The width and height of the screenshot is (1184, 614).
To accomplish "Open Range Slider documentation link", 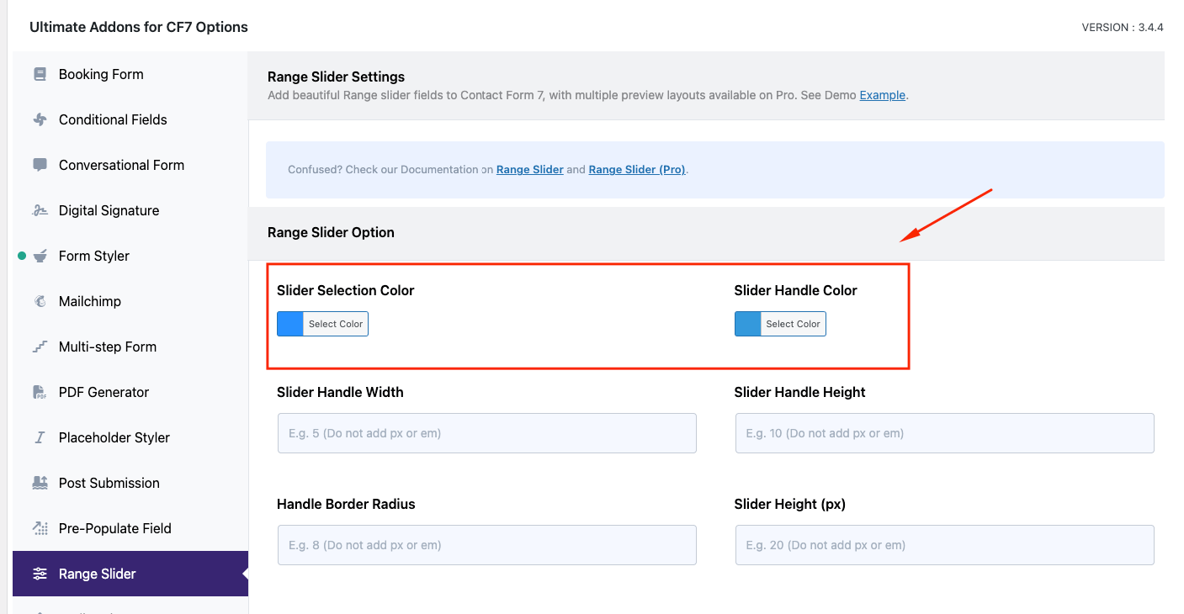I will [530, 169].
